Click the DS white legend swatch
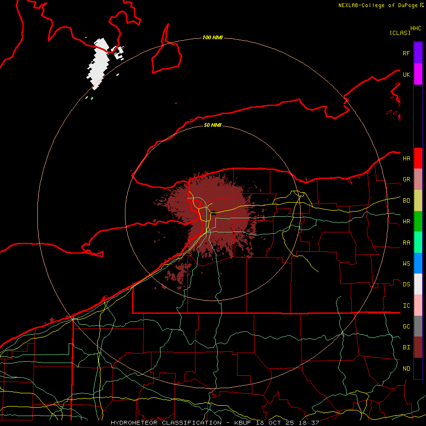 [x=418, y=284]
